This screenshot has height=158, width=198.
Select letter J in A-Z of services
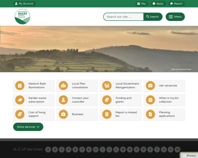(x=109, y=149)
